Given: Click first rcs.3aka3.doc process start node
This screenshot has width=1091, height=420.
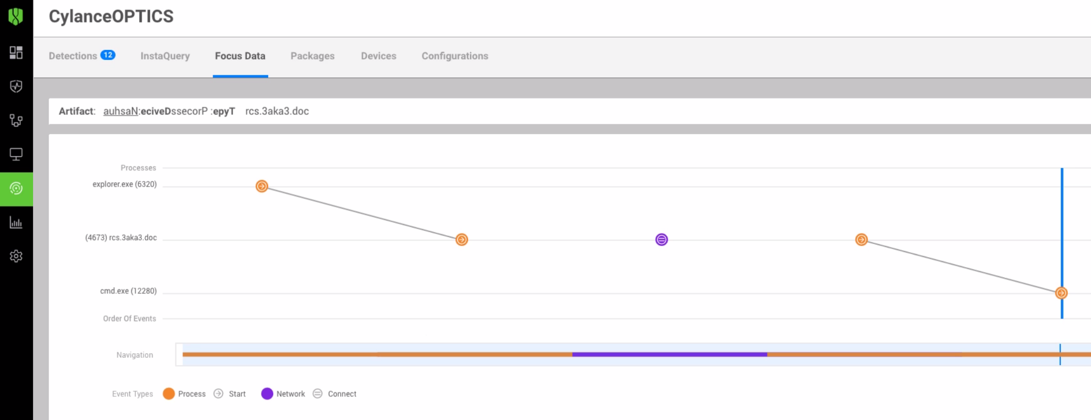Looking at the screenshot, I should pos(462,240).
